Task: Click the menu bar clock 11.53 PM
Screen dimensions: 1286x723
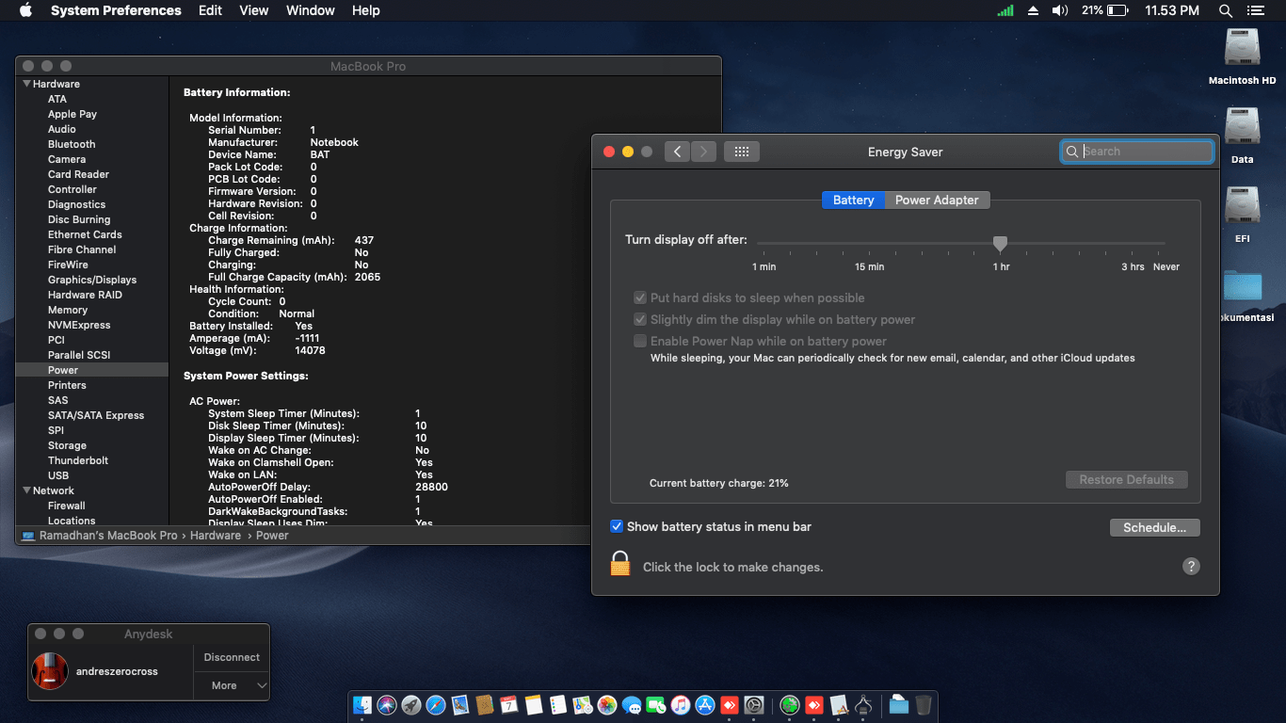Action: 1172,10
